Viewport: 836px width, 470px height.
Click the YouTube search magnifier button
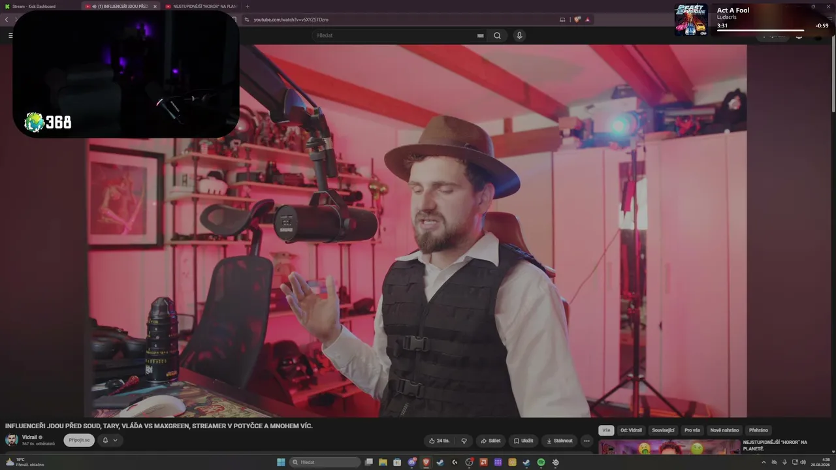pos(497,35)
